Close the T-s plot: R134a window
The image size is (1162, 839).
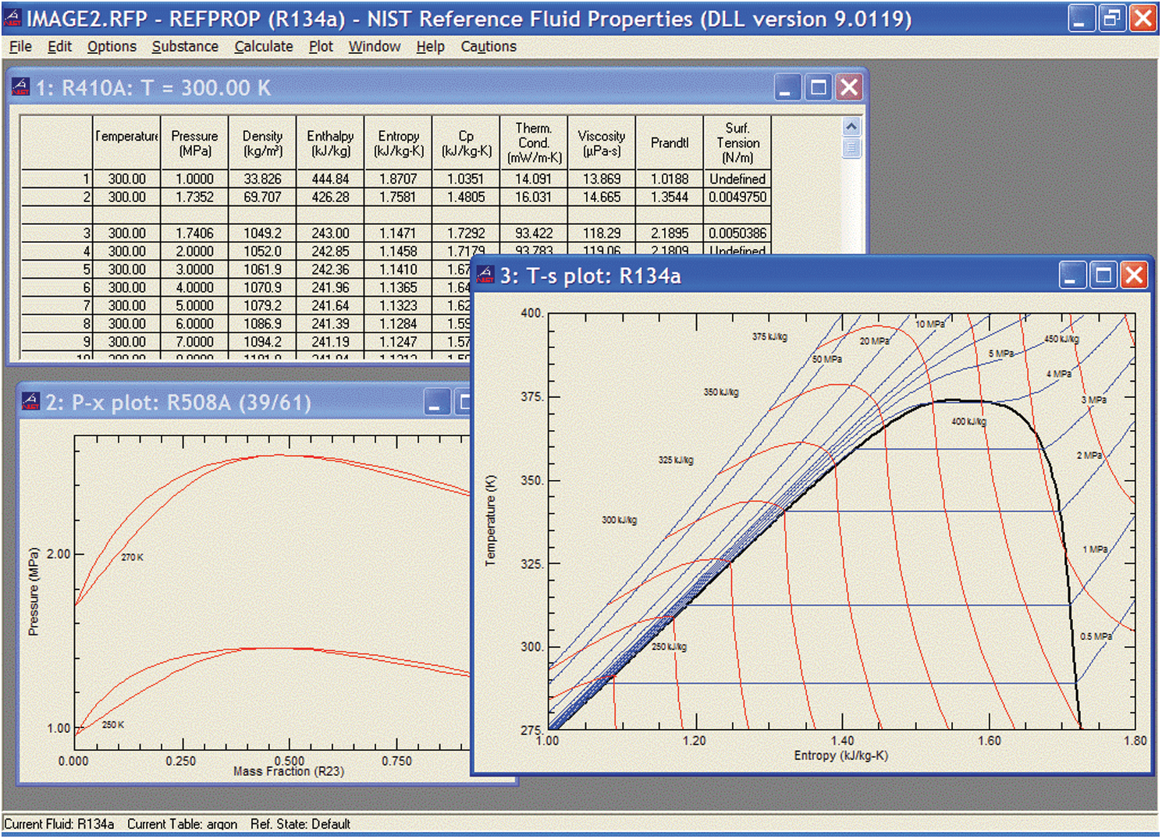[1134, 276]
